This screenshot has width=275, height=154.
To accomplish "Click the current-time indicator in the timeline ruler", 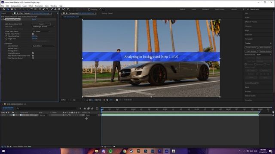I will (x=102, y=110).
